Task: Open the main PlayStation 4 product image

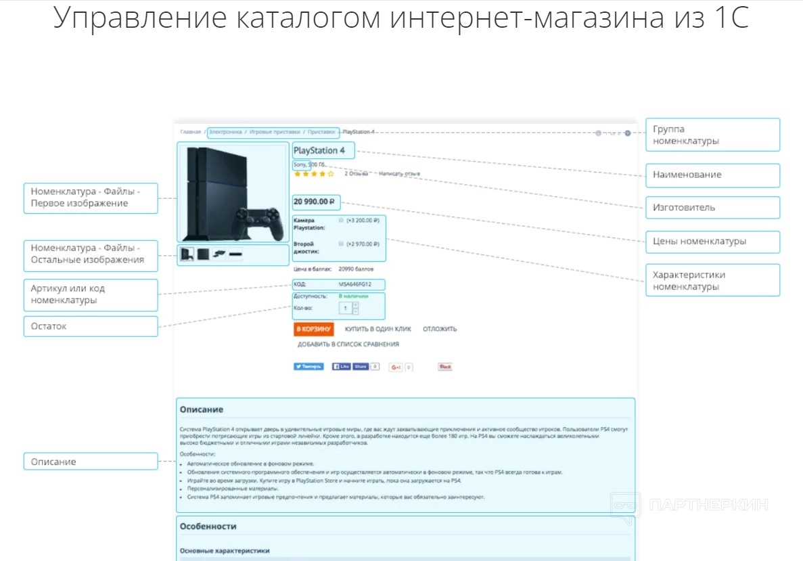Action: point(233,193)
